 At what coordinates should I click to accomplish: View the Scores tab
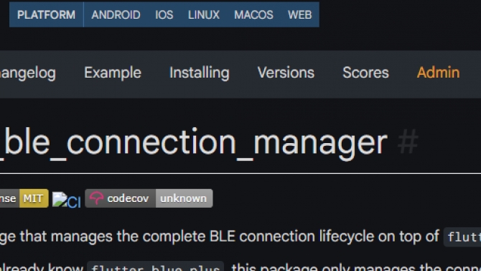click(x=365, y=73)
